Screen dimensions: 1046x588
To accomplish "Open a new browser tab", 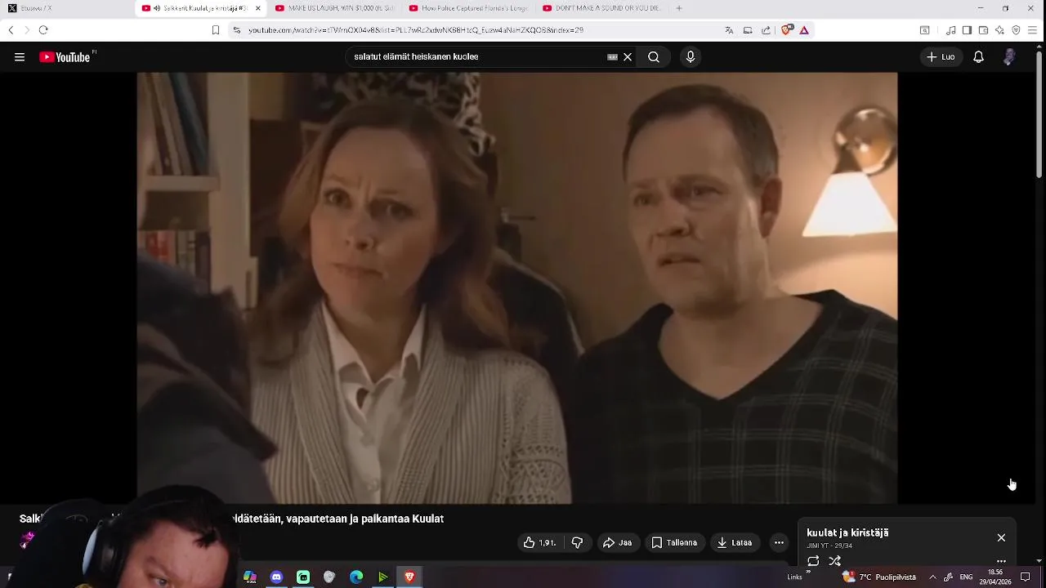I will point(679,8).
